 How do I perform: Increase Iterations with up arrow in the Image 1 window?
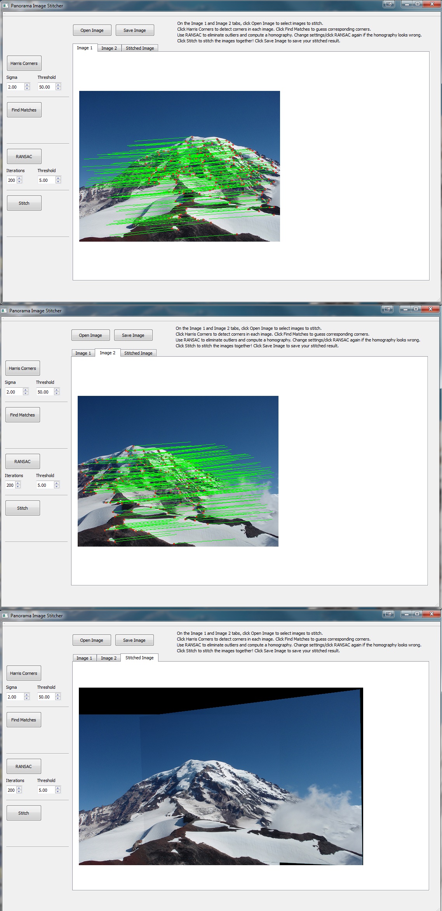tap(20, 178)
